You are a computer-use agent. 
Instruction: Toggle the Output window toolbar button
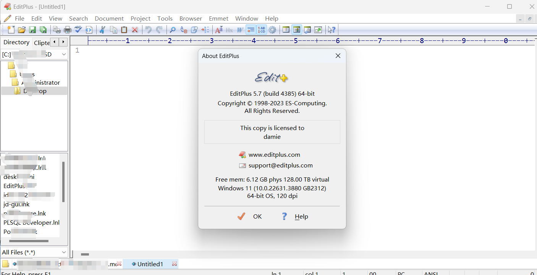pyautogui.click(x=307, y=30)
